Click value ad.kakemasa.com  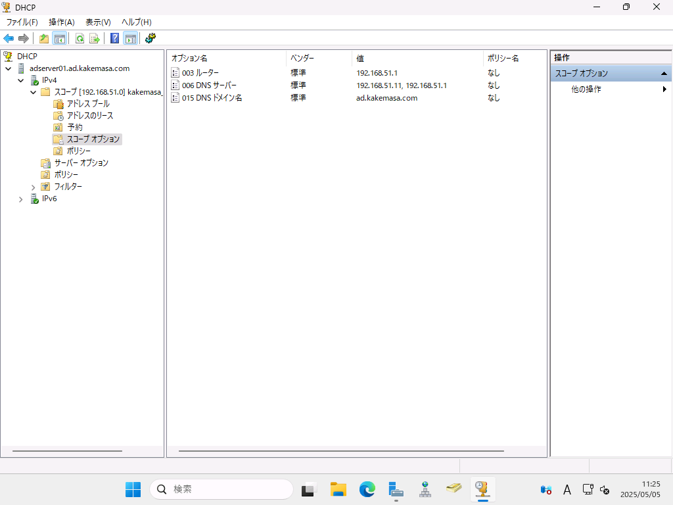pyautogui.click(x=386, y=98)
